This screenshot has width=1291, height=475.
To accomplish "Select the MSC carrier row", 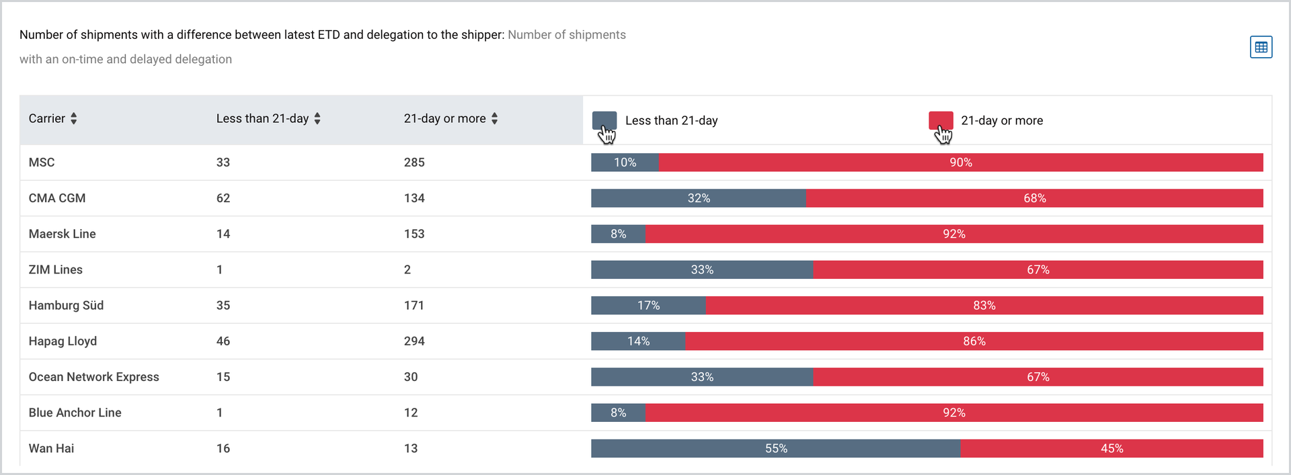I will click(645, 163).
